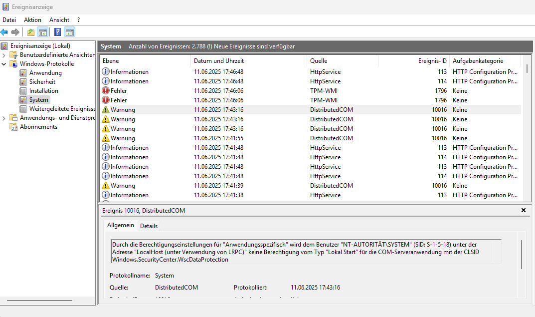
Task: Click the info icon of the 17:41:38 event
Action: point(106,195)
